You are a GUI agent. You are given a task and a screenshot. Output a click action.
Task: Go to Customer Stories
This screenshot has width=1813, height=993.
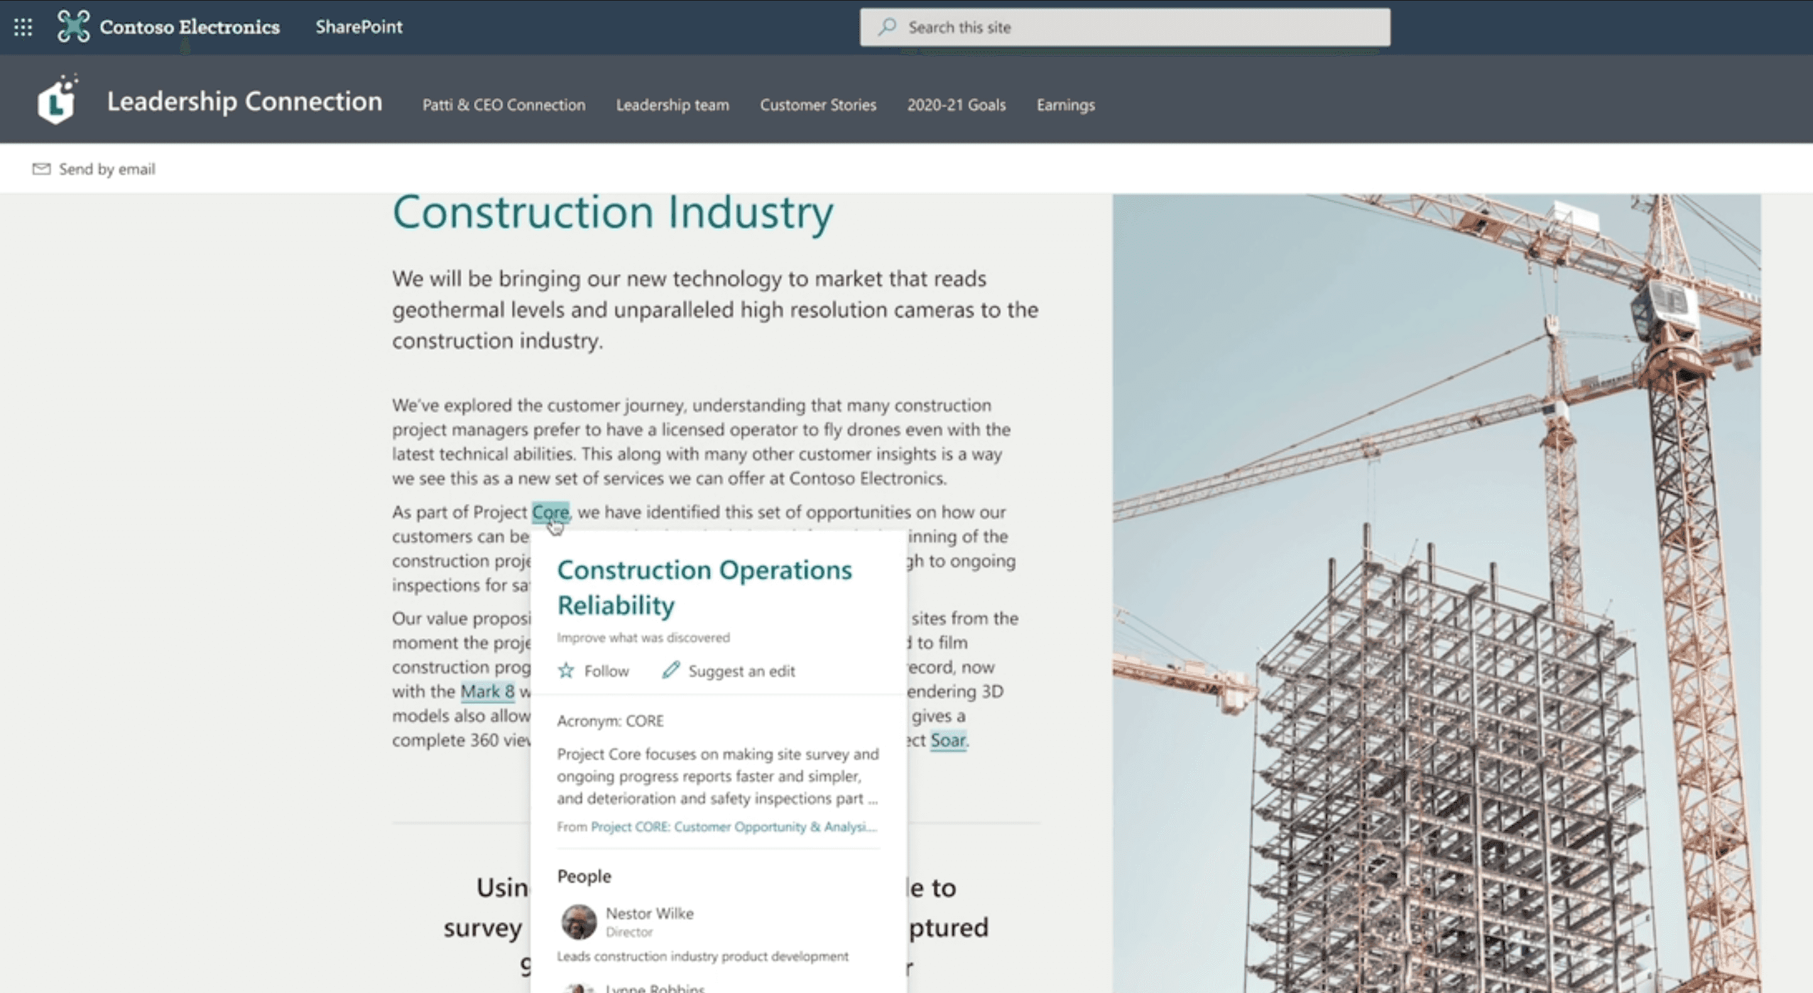(x=818, y=105)
